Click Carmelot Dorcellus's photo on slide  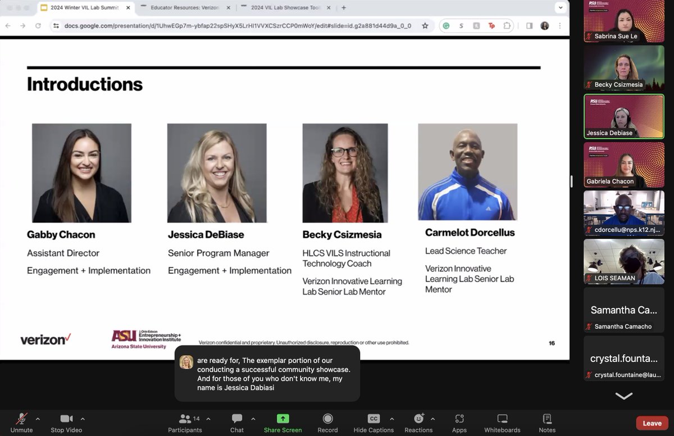467,172
